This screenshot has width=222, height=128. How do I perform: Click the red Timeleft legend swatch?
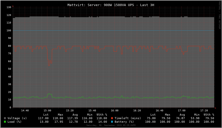point(112,118)
